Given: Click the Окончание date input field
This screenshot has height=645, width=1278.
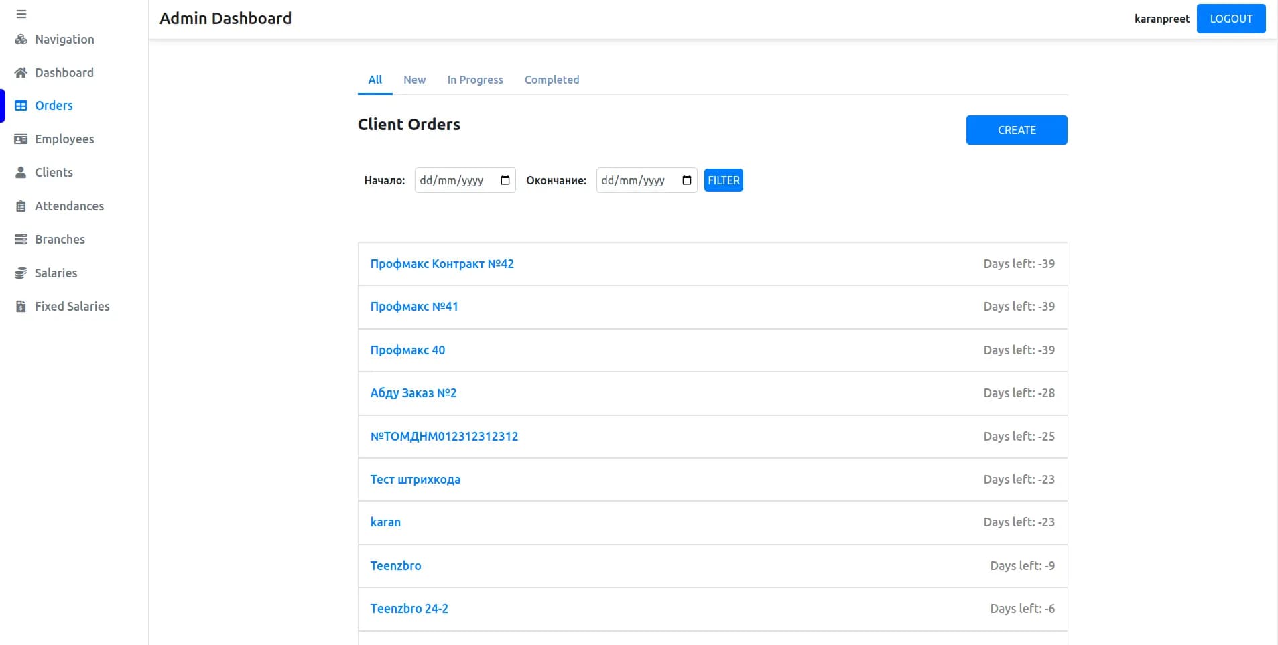Looking at the screenshot, I should point(647,180).
